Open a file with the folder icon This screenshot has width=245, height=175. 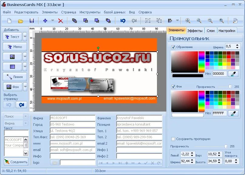(x=20, y=21)
